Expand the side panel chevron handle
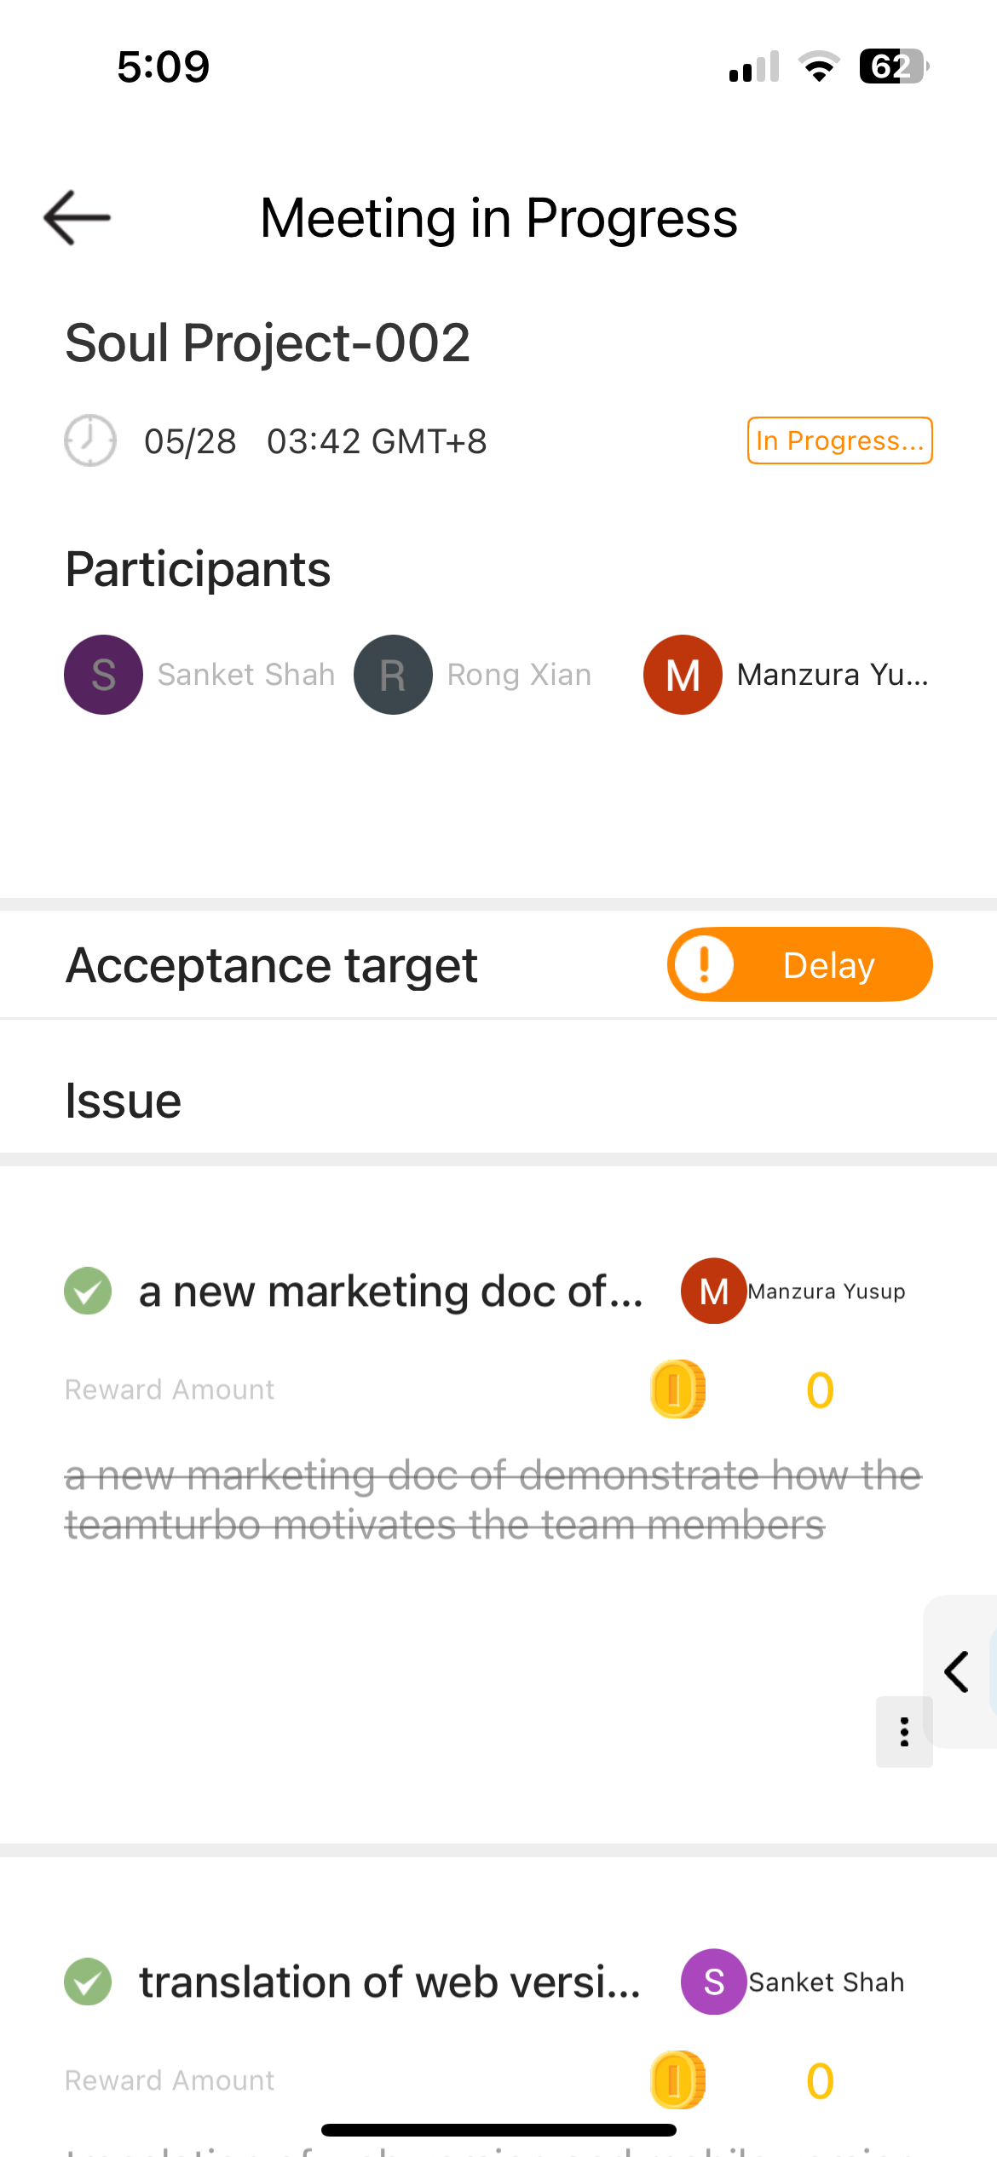Screen dimensions: 997x2157 (x=958, y=1671)
